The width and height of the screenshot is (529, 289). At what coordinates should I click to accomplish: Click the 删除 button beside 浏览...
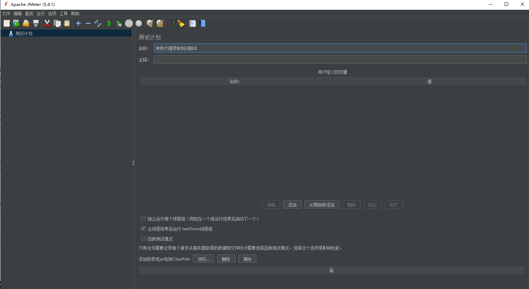[226, 259]
